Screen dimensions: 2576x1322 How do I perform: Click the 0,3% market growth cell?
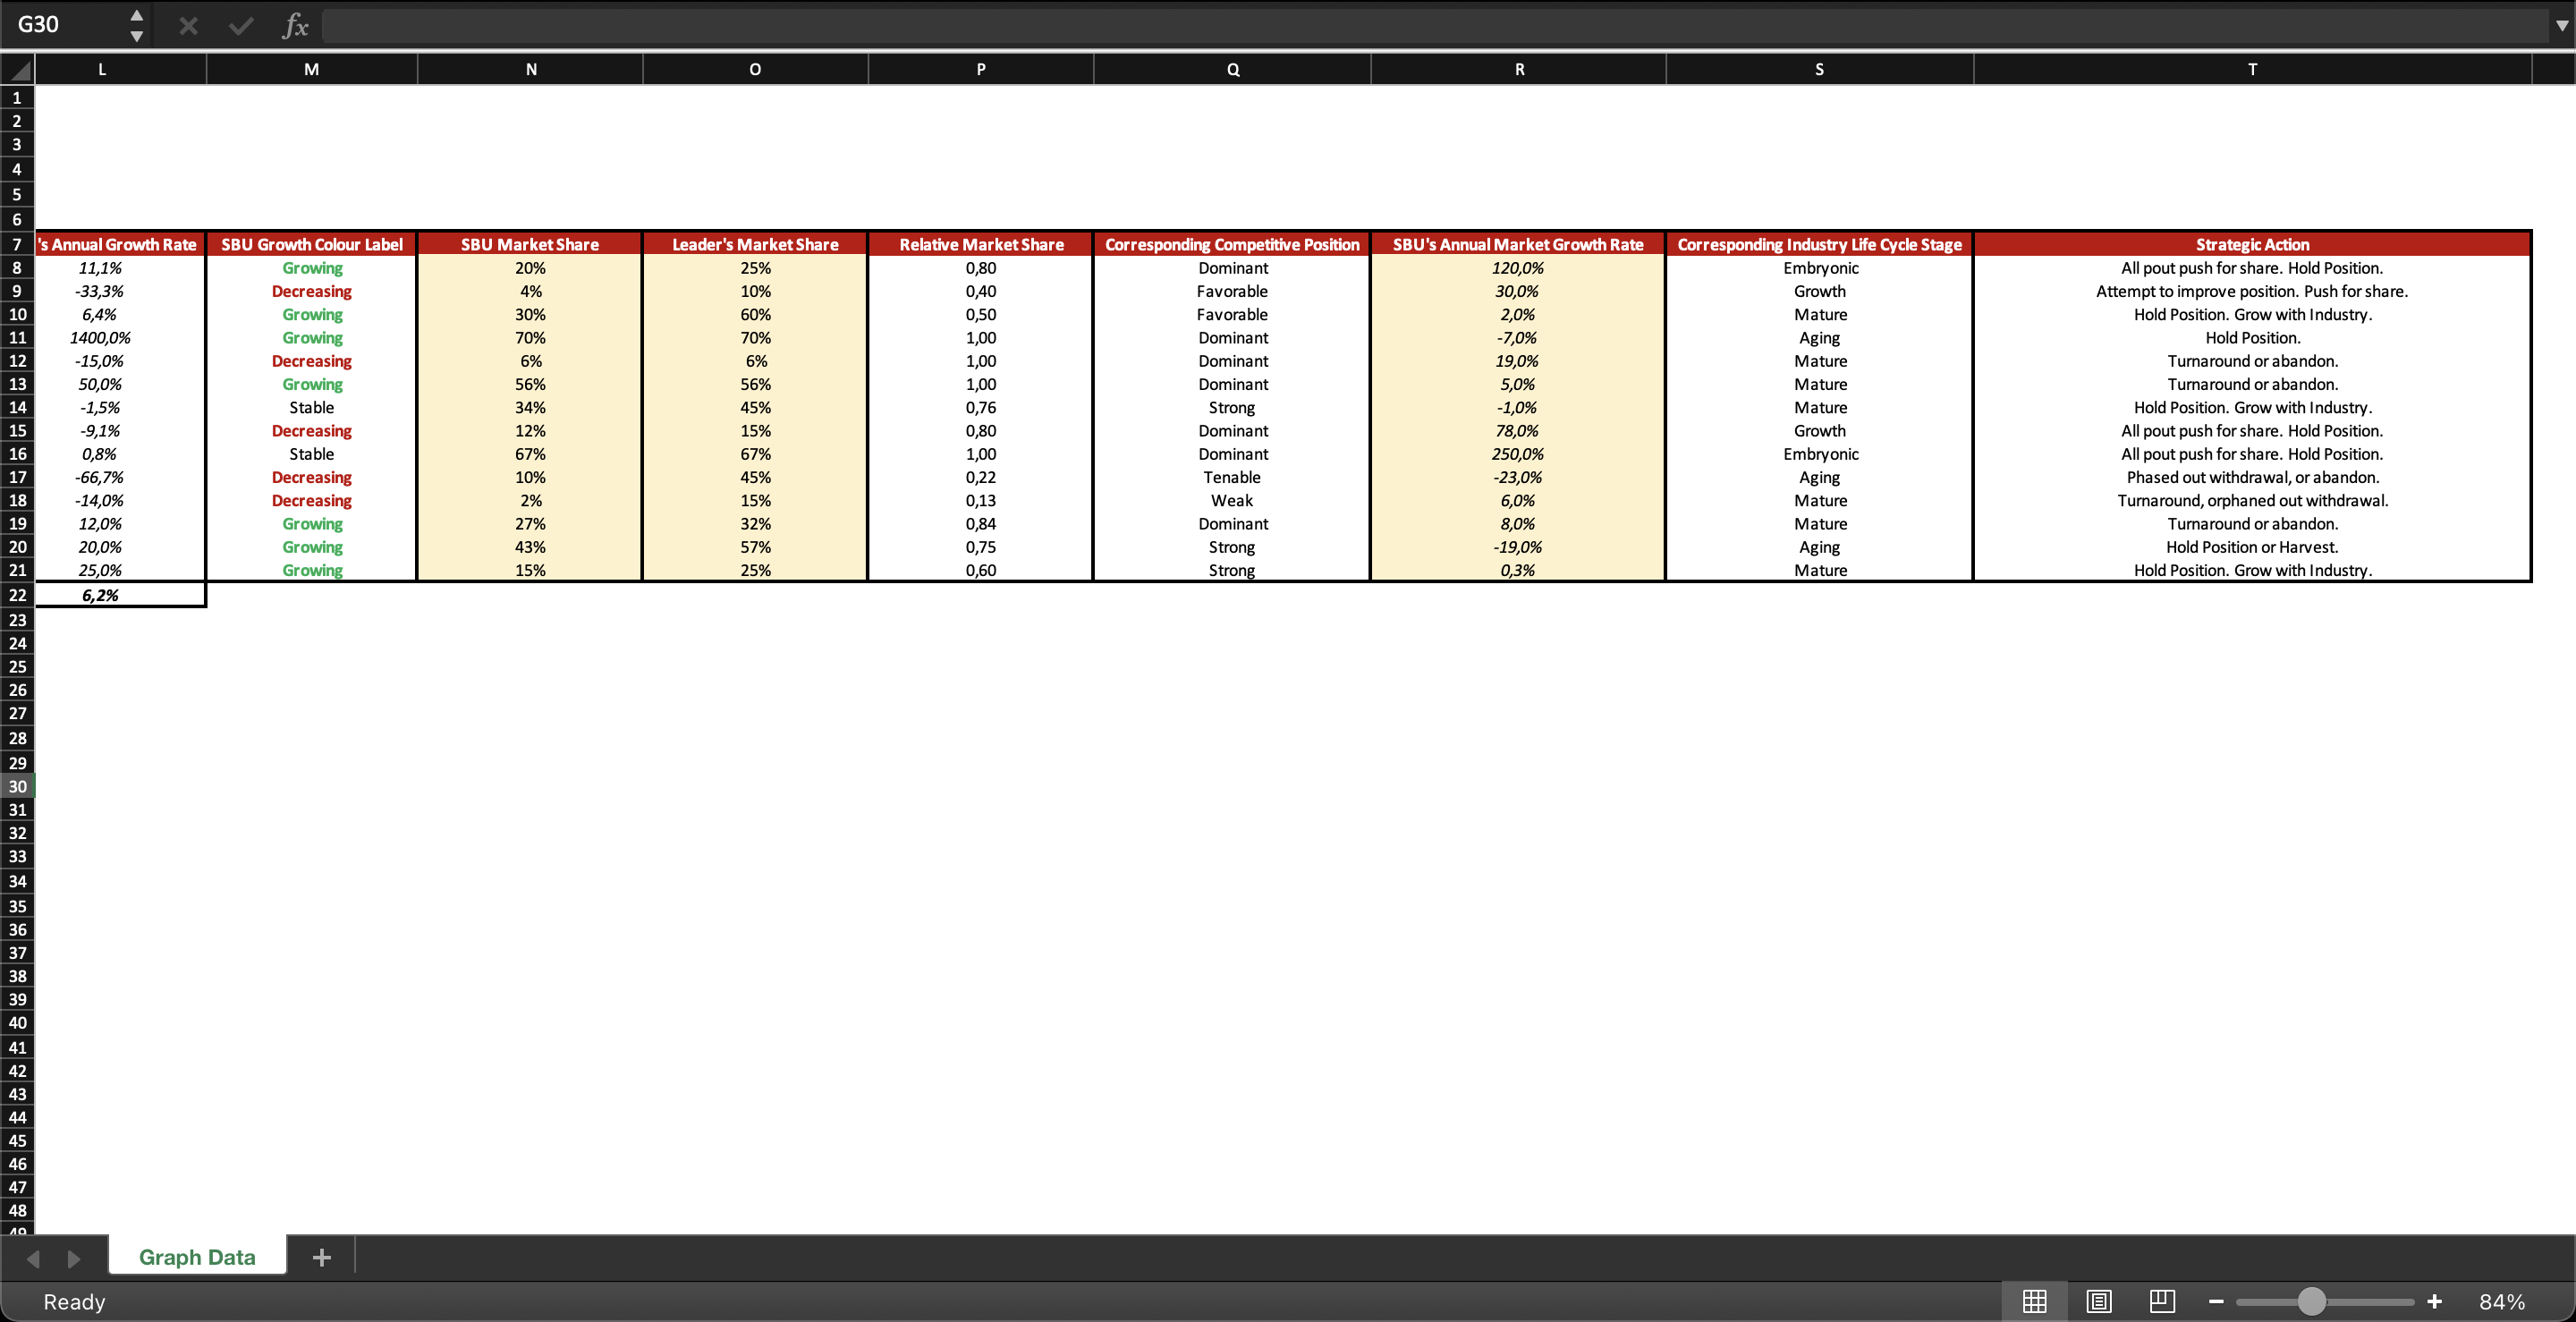1518,570
